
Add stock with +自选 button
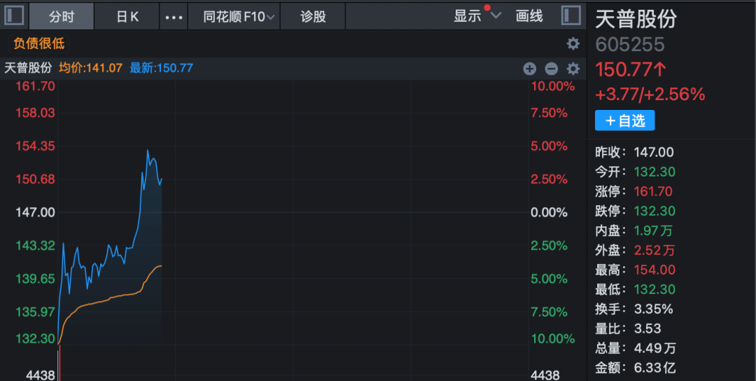click(625, 120)
